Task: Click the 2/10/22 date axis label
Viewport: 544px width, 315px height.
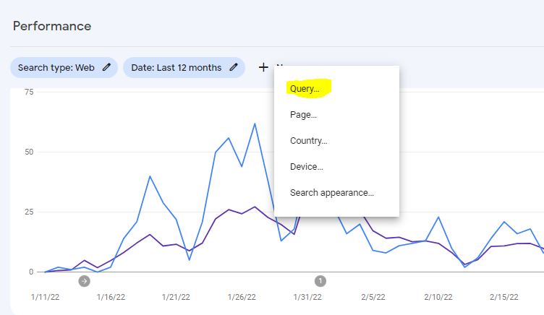Action: [x=438, y=297]
